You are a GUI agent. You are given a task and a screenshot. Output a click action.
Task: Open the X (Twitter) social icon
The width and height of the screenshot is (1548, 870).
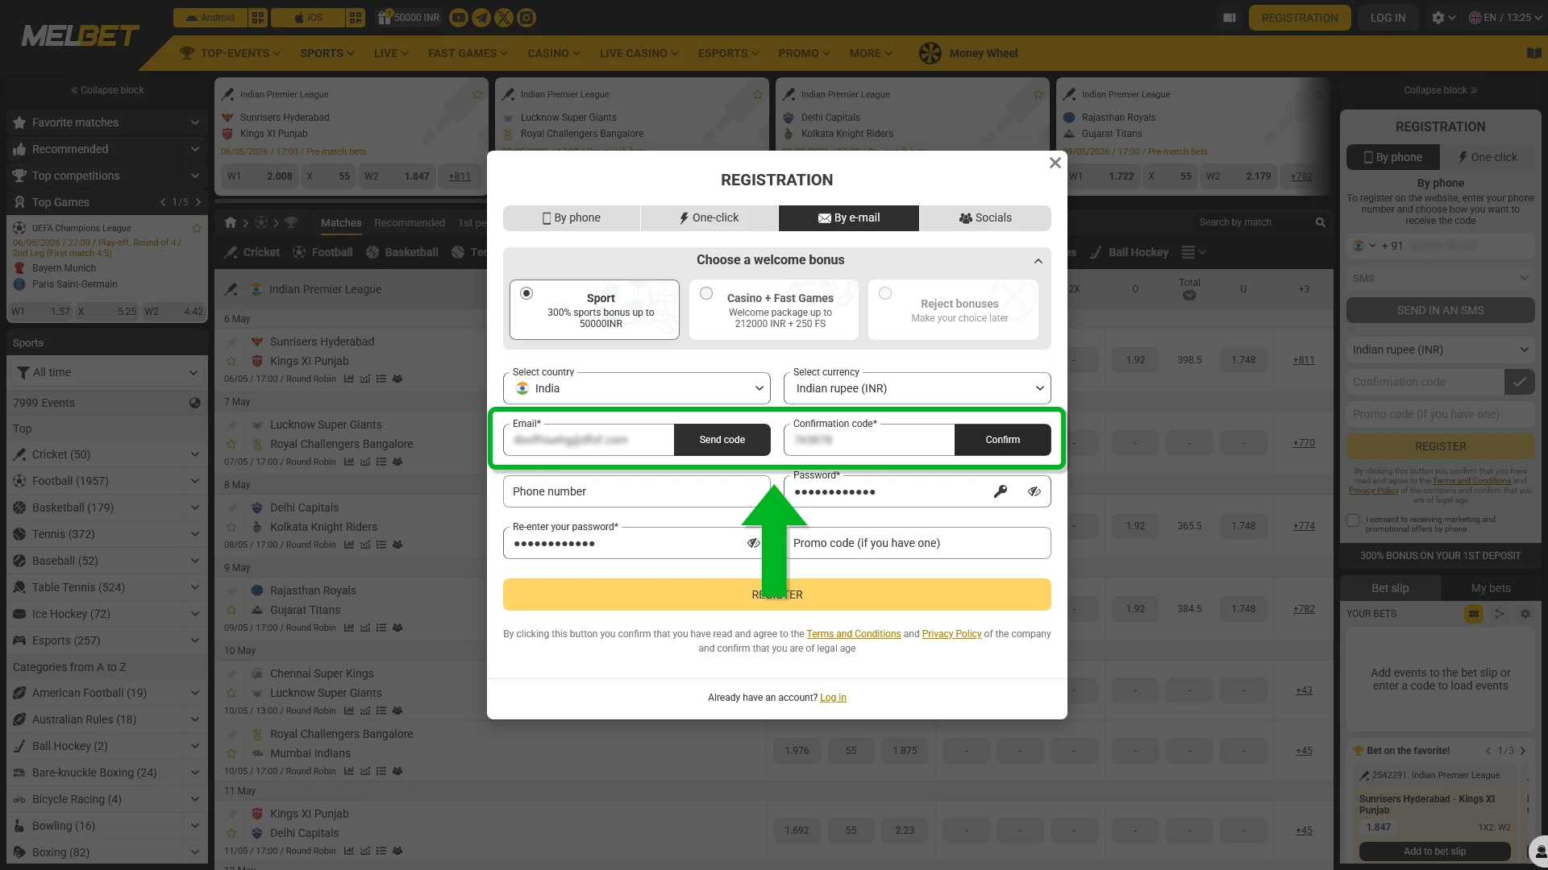504,18
